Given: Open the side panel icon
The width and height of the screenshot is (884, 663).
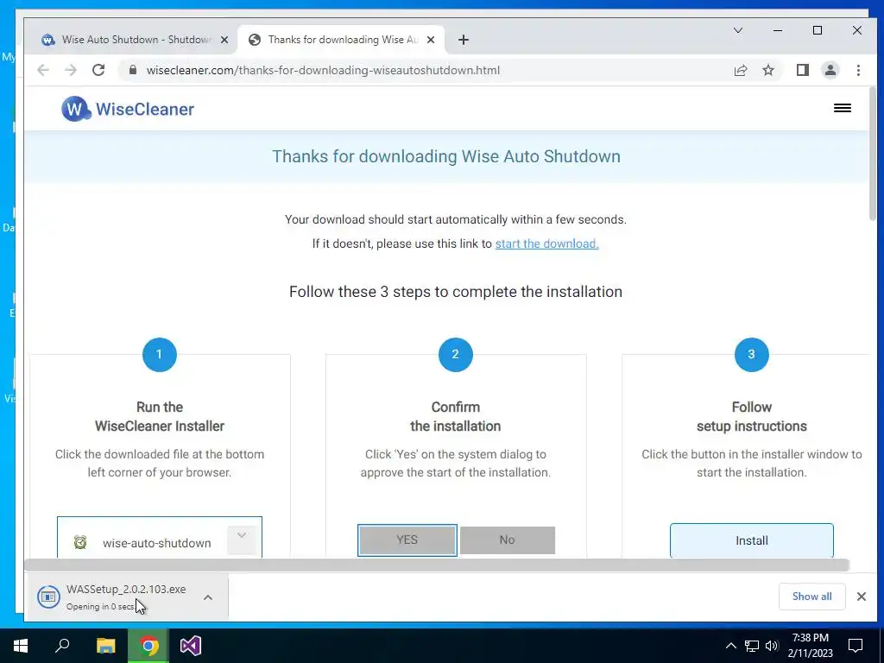Looking at the screenshot, I should point(802,70).
